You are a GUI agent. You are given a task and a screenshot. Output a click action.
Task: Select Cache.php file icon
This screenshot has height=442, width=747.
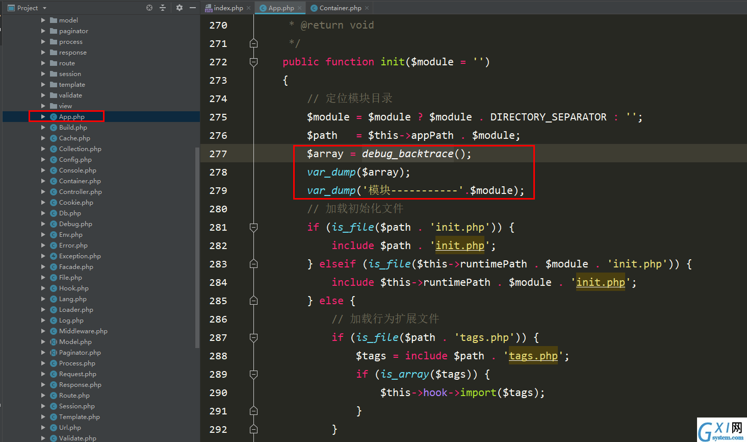tap(54, 138)
